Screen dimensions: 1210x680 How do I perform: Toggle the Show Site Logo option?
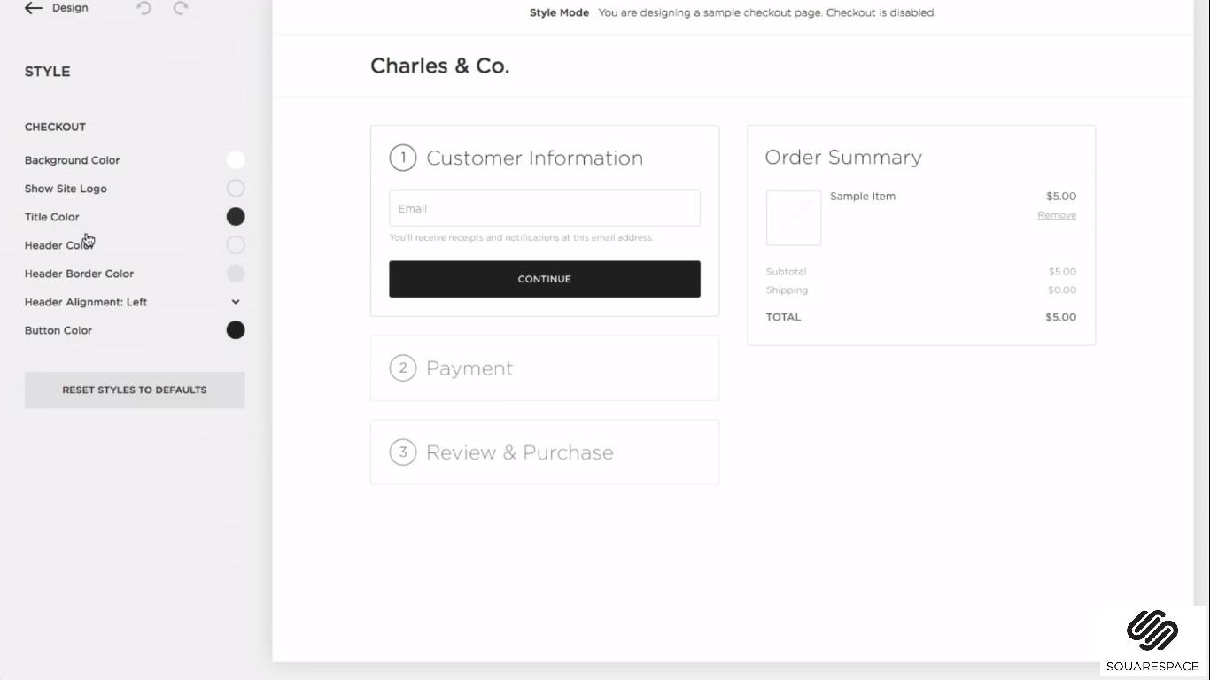pos(236,189)
